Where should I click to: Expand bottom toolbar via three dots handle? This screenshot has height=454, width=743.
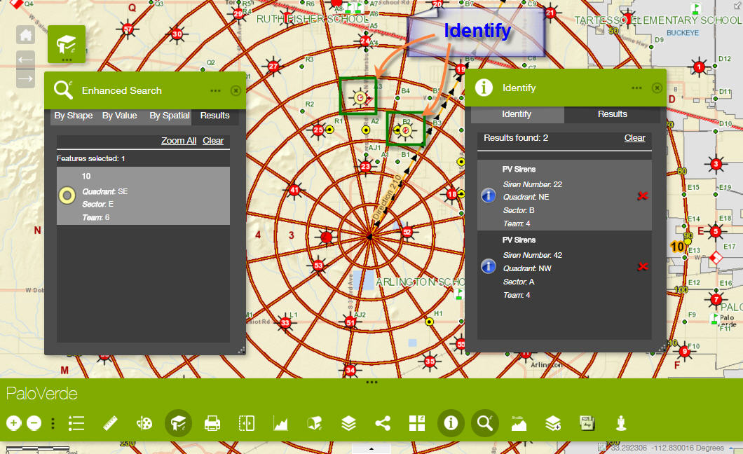371,382
